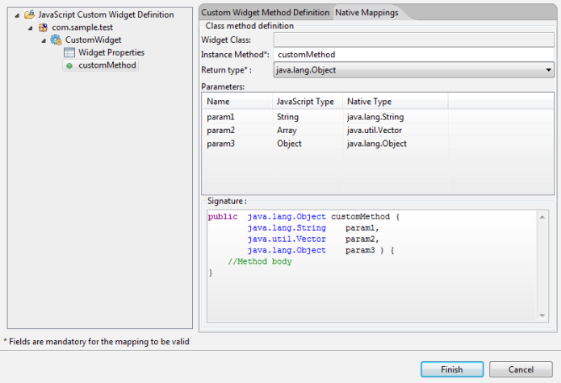Collapse the JavaScript Custom Widget Definition node

coord(18,15)
